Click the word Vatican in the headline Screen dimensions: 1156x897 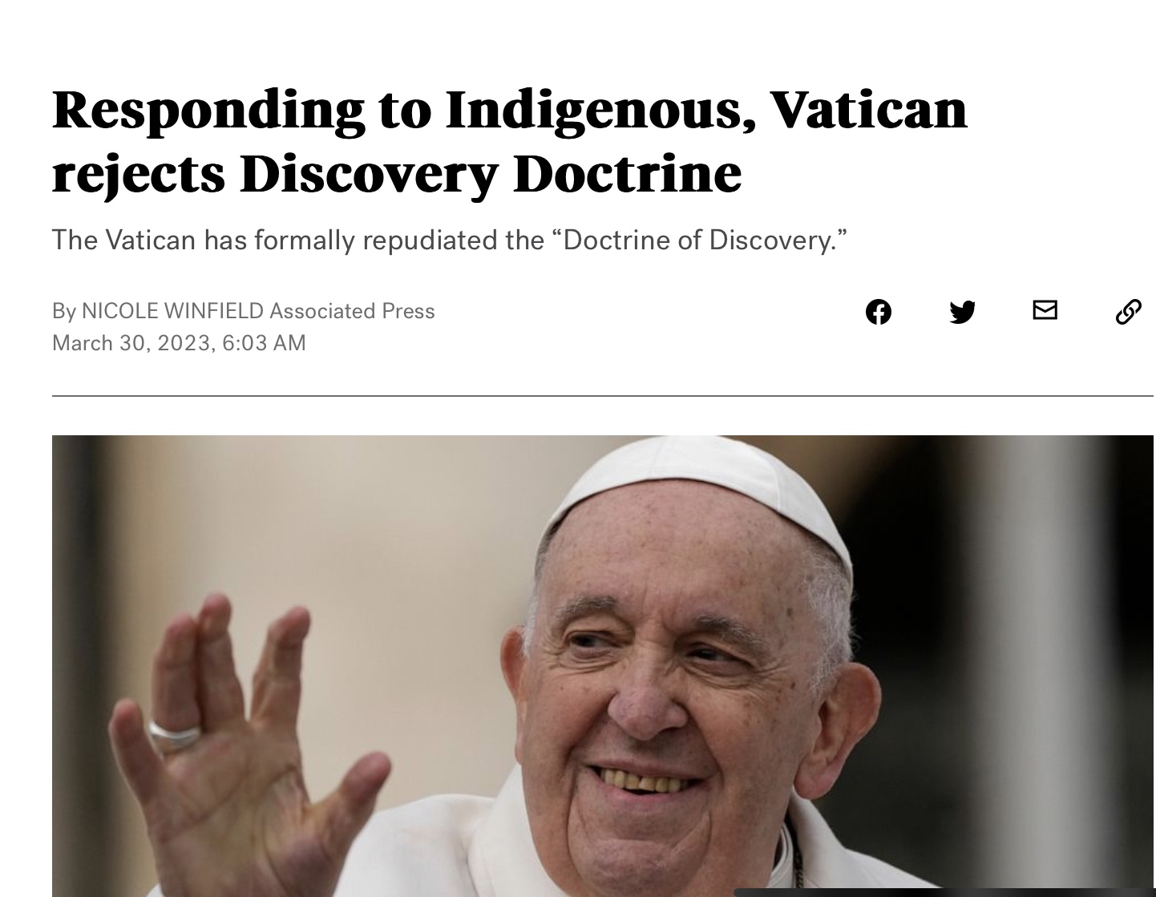[x=869, y=108]
